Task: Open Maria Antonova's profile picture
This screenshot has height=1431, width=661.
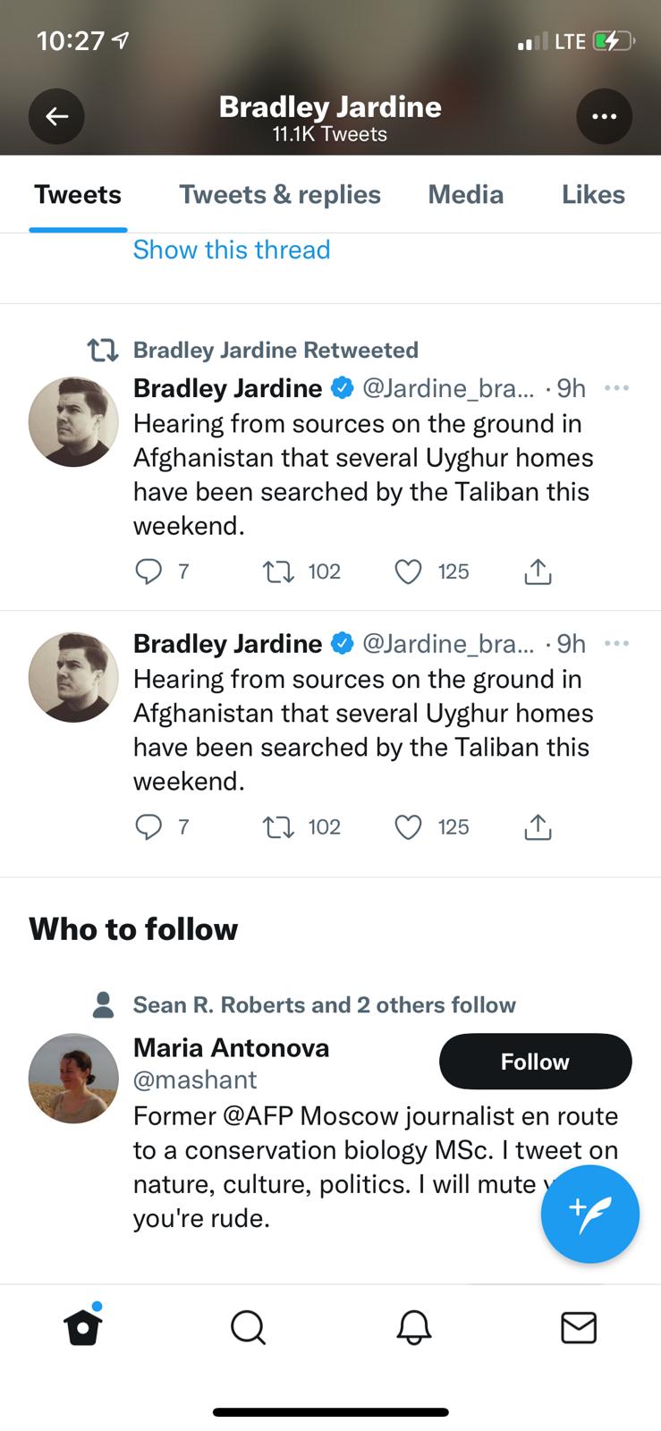Action: tap(73, 1079)
